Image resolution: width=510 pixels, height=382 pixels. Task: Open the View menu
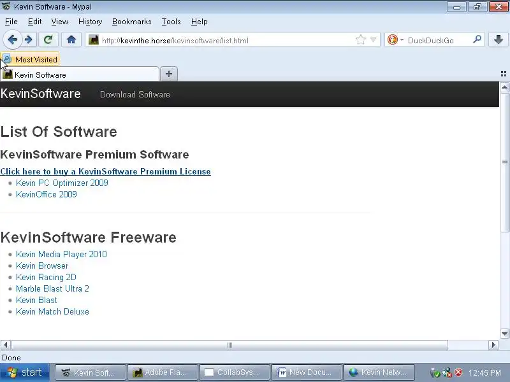(x=60, y=22)
